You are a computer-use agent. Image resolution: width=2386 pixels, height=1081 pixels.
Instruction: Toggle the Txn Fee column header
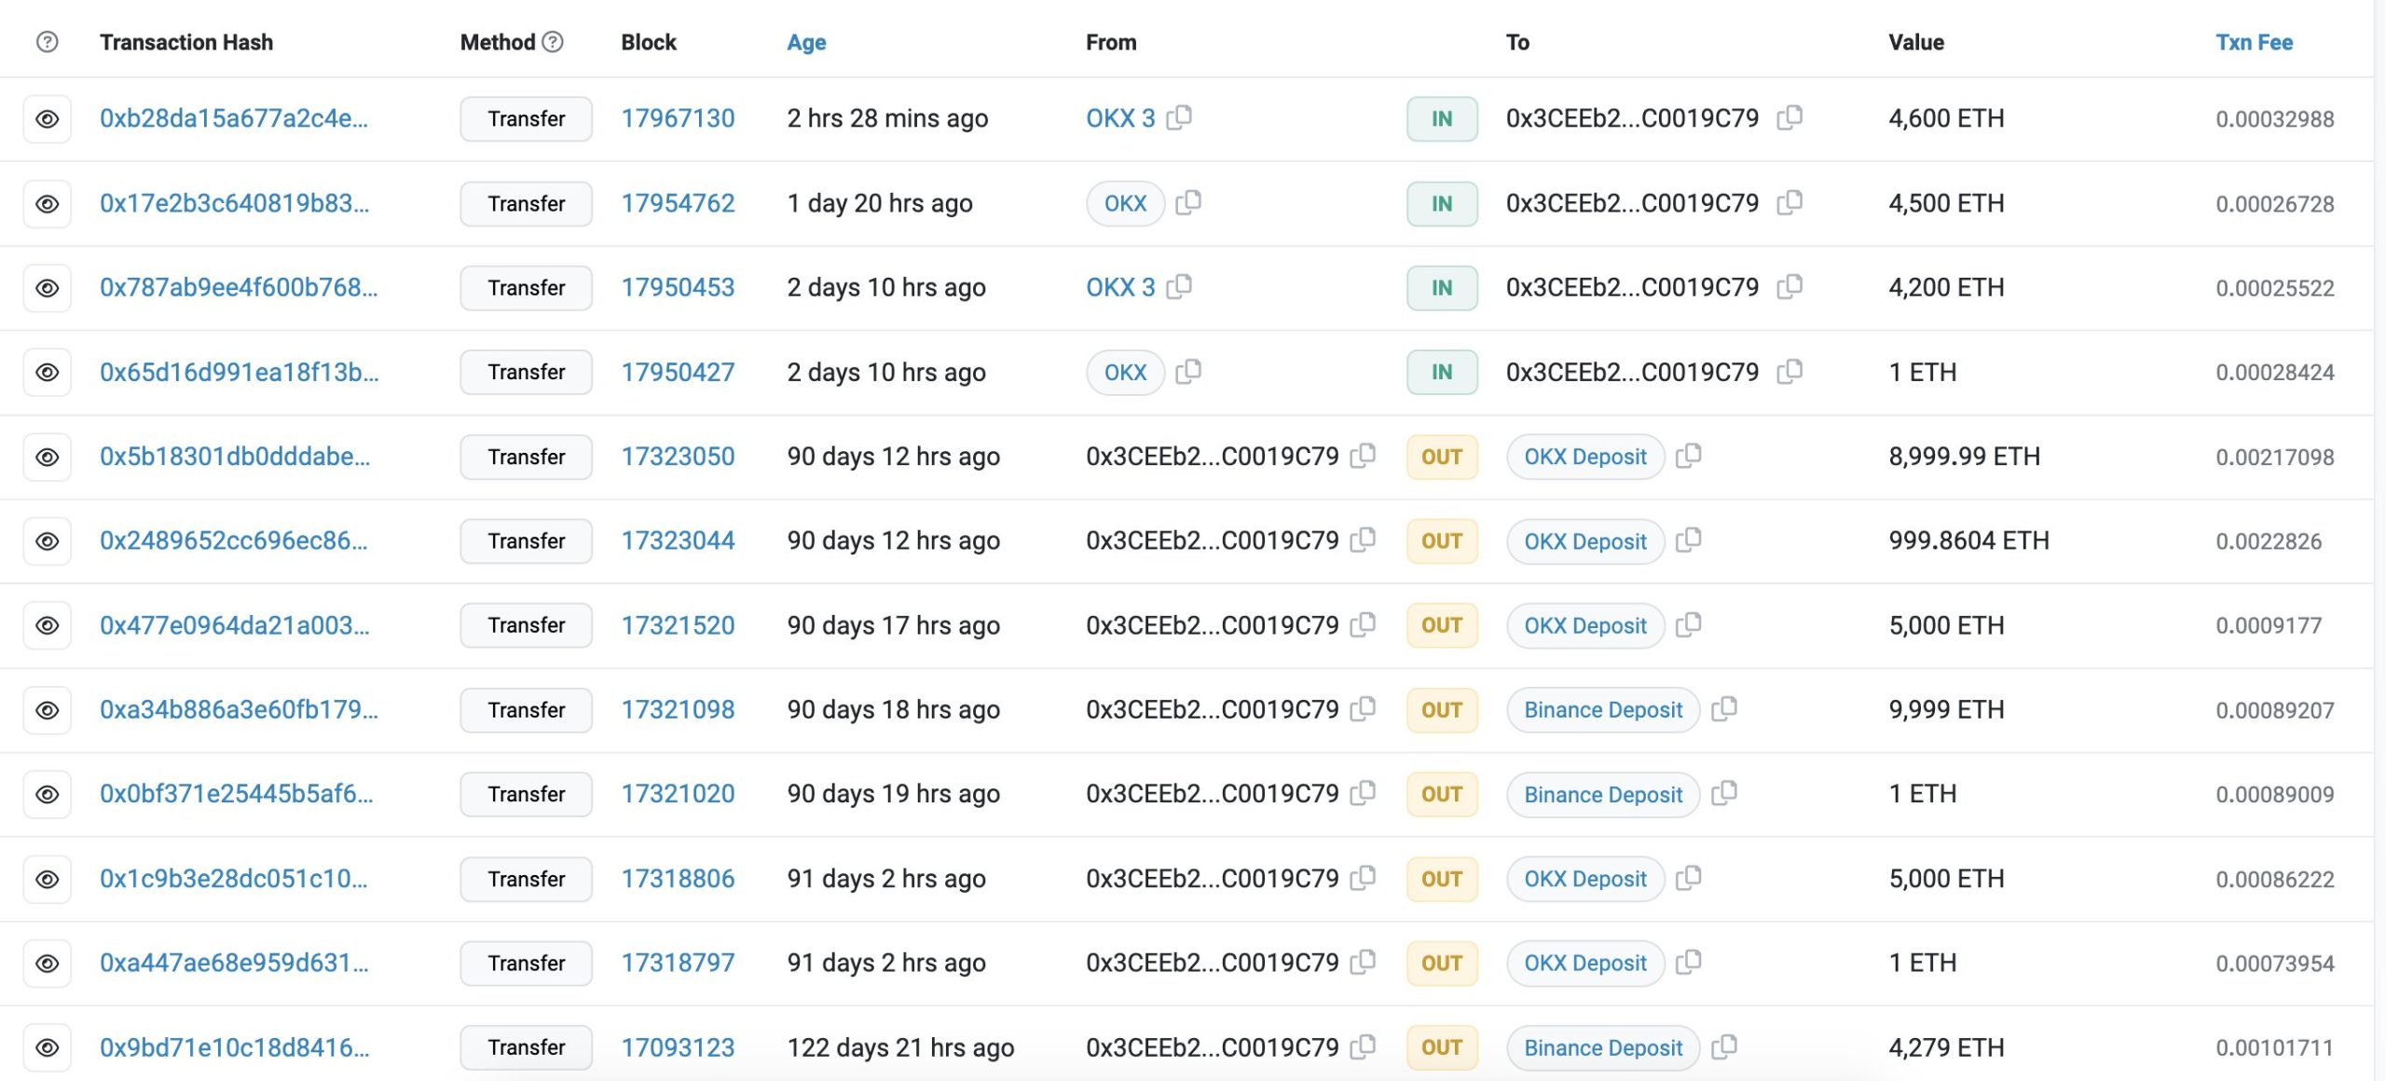pos(2254,42)
